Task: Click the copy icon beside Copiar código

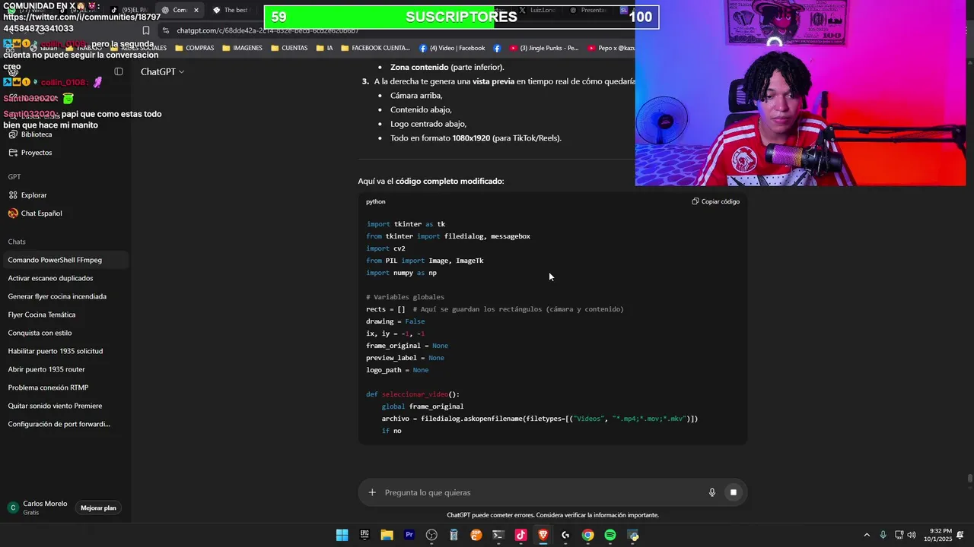Action: click(x=695, y=201)
